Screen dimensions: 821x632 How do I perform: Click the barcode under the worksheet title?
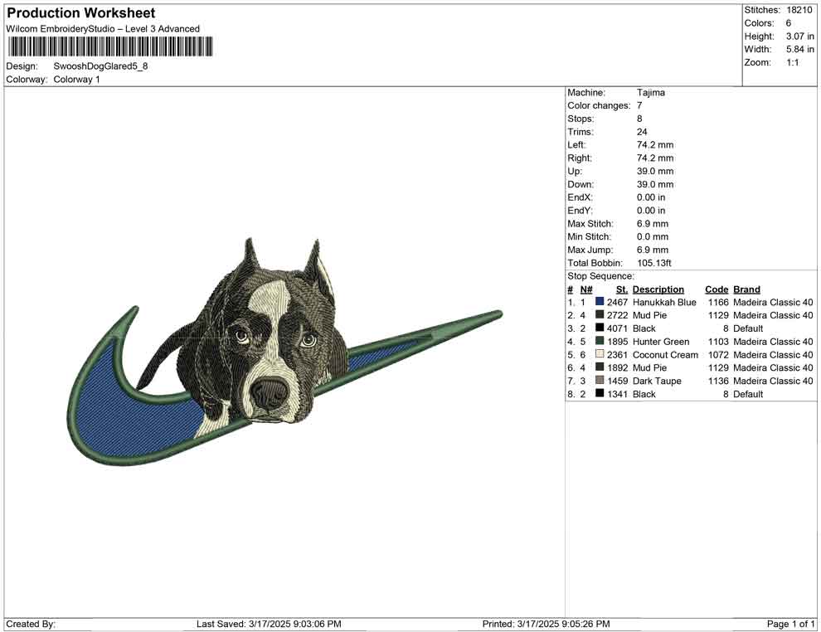[x=109, y=46]
